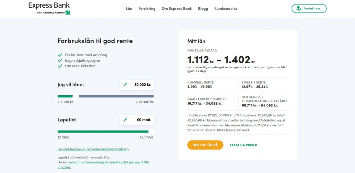Click the '12 mnd.' slider minimum label
The image size is (355, 173).
pos(64,137)
